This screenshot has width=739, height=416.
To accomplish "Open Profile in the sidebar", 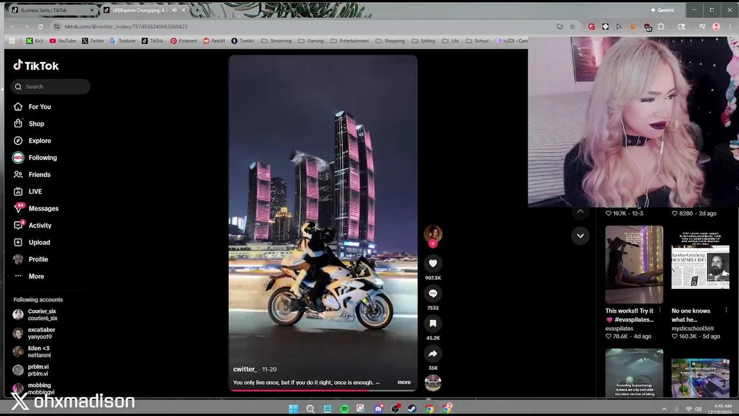I will click(x=31, y=259).
